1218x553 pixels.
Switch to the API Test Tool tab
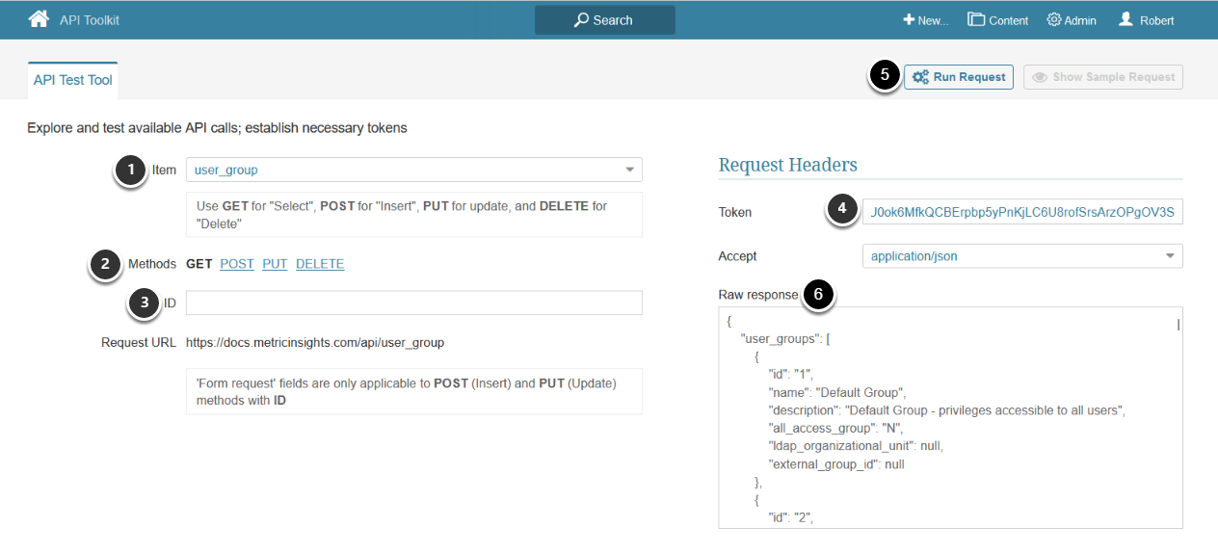click(73, 80)
